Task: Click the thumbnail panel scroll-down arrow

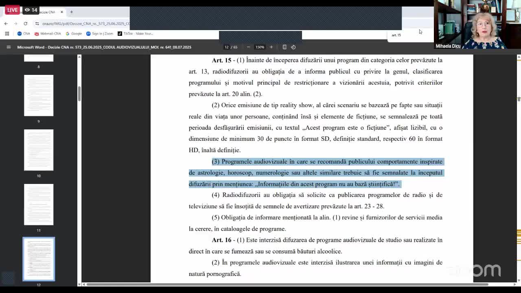Action: pyautogui.click(x=79, y=284)
